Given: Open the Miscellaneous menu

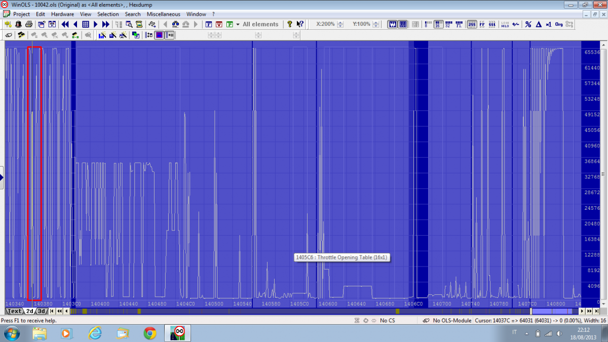Looking at the screenshot, I should pyautogui.click(x=163, y=14).
